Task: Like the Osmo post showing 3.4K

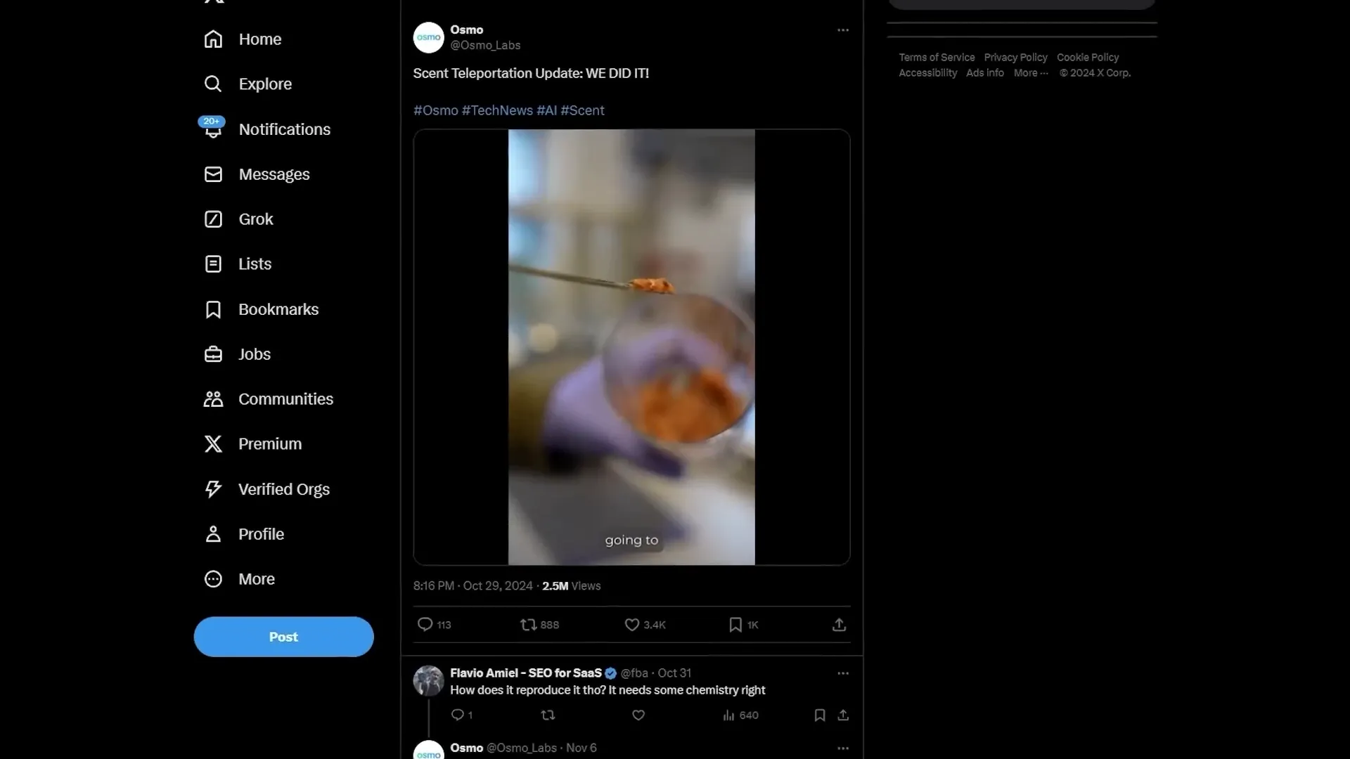Action: click(x=631, y=624)
